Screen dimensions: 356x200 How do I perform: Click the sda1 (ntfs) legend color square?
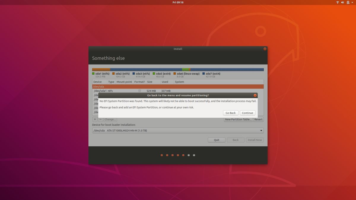tap(93, 73)
